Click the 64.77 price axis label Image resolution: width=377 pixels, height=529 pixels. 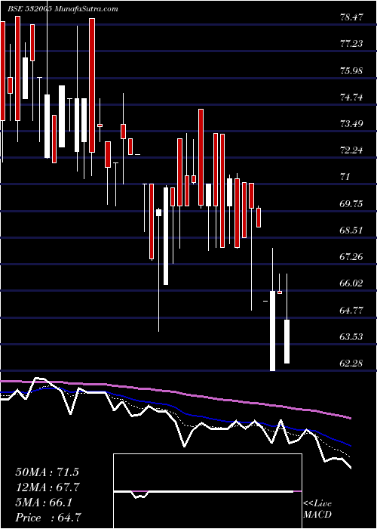(352, 311)
